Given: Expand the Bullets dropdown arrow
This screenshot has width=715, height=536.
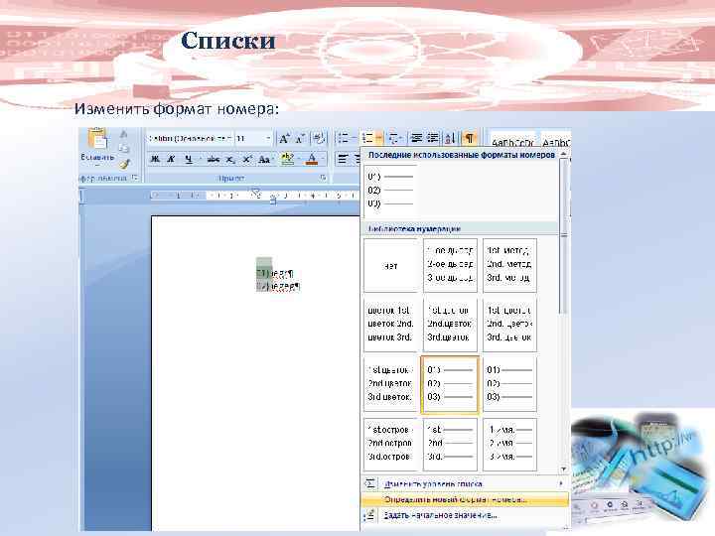Looking at the screenshot, I should [x=354, y=138].
